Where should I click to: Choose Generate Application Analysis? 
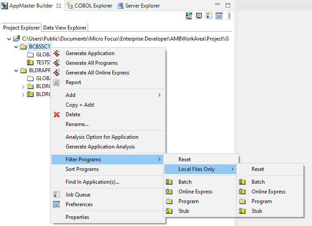(108, 147)
